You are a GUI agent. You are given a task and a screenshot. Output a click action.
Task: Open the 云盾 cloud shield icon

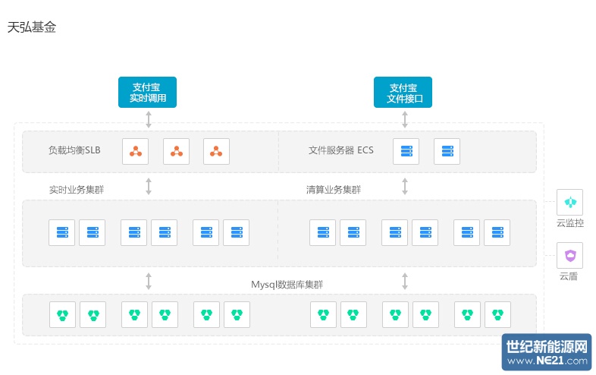[569, 255]
